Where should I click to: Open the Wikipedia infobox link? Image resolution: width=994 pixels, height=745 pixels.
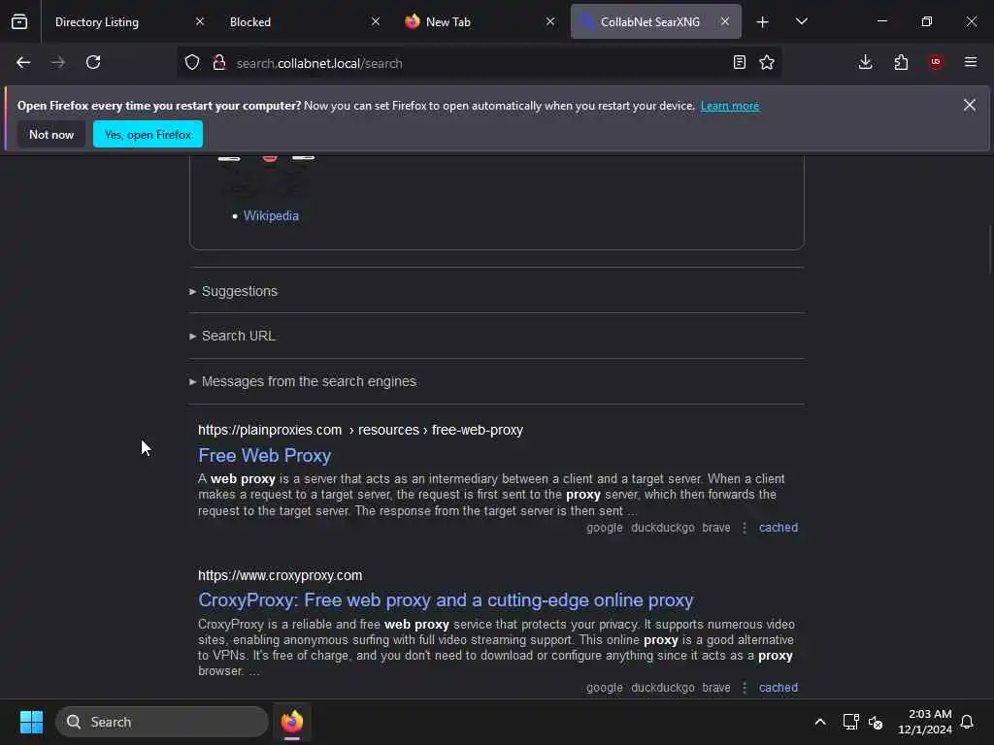[x=271, y=215]
